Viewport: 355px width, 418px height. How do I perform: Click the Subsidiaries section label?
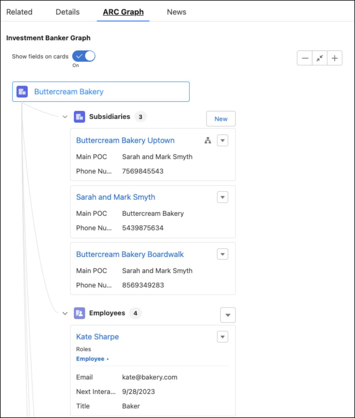click(110, 117)
